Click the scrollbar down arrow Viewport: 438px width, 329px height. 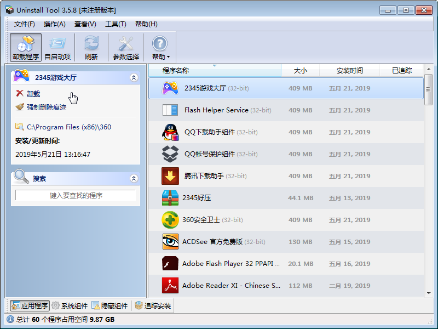click(429, 293)
